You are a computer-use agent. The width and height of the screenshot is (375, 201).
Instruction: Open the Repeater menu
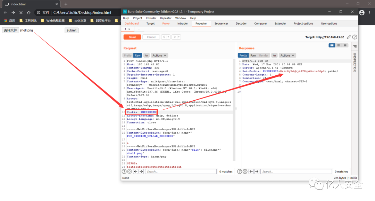coord(166,18)
